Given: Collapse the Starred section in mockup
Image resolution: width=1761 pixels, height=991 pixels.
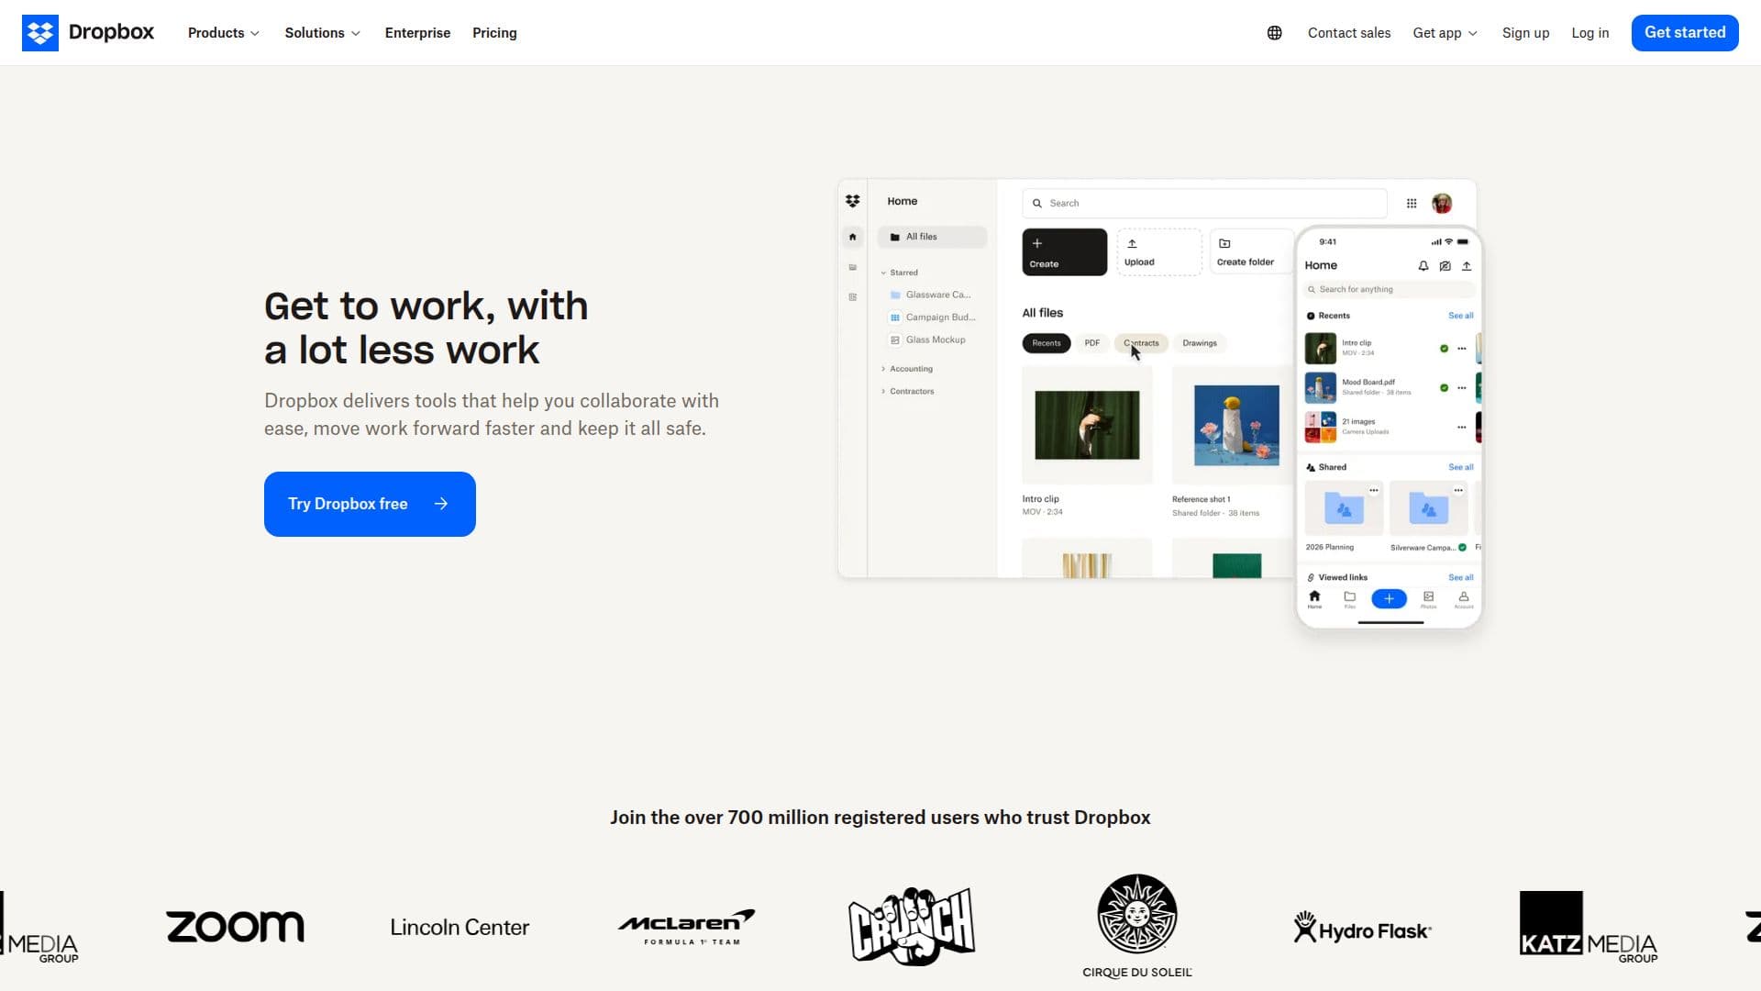Looking at the screenshot, I should tap(899, 273).
